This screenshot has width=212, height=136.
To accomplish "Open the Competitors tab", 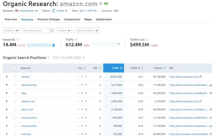I will [72, 19].
